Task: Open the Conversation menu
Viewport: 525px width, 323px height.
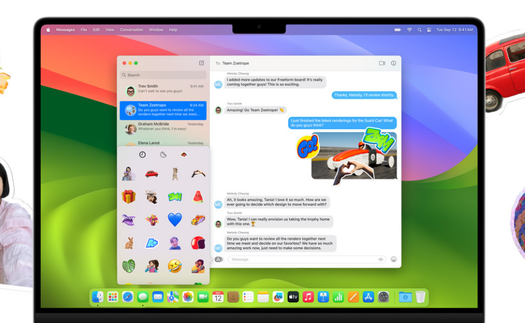Action: tap(131, 30)
